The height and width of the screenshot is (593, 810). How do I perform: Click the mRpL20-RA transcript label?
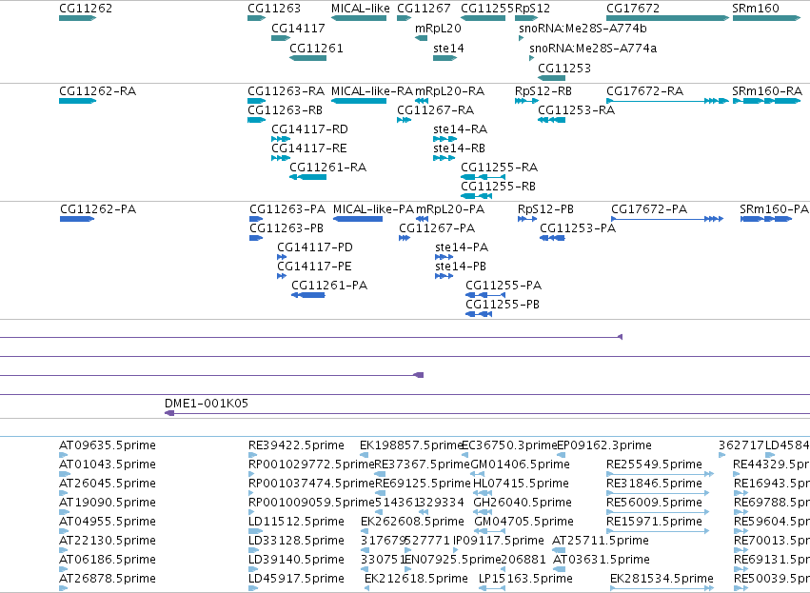(450, 91)
